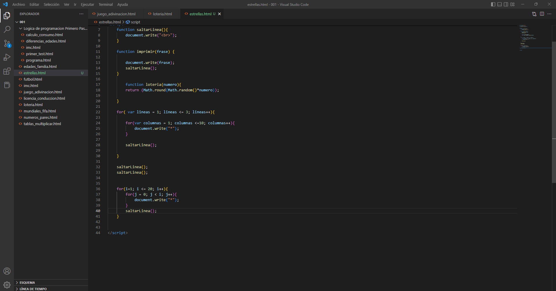Click estrellas.html in the breadcrumb
The image size is (556, 291).
pos(110,22)
